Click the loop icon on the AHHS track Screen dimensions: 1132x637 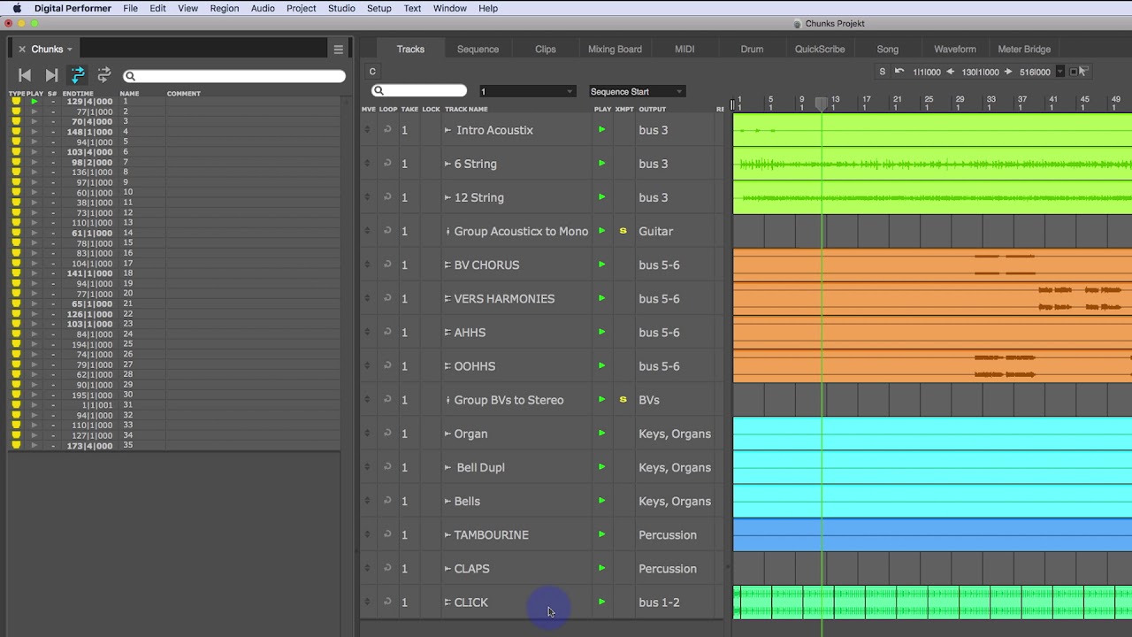(x=387, y=332)
